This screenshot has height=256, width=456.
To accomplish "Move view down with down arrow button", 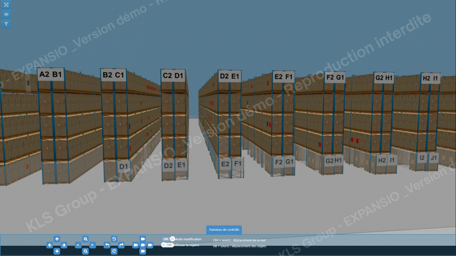I will coord(57,251).
